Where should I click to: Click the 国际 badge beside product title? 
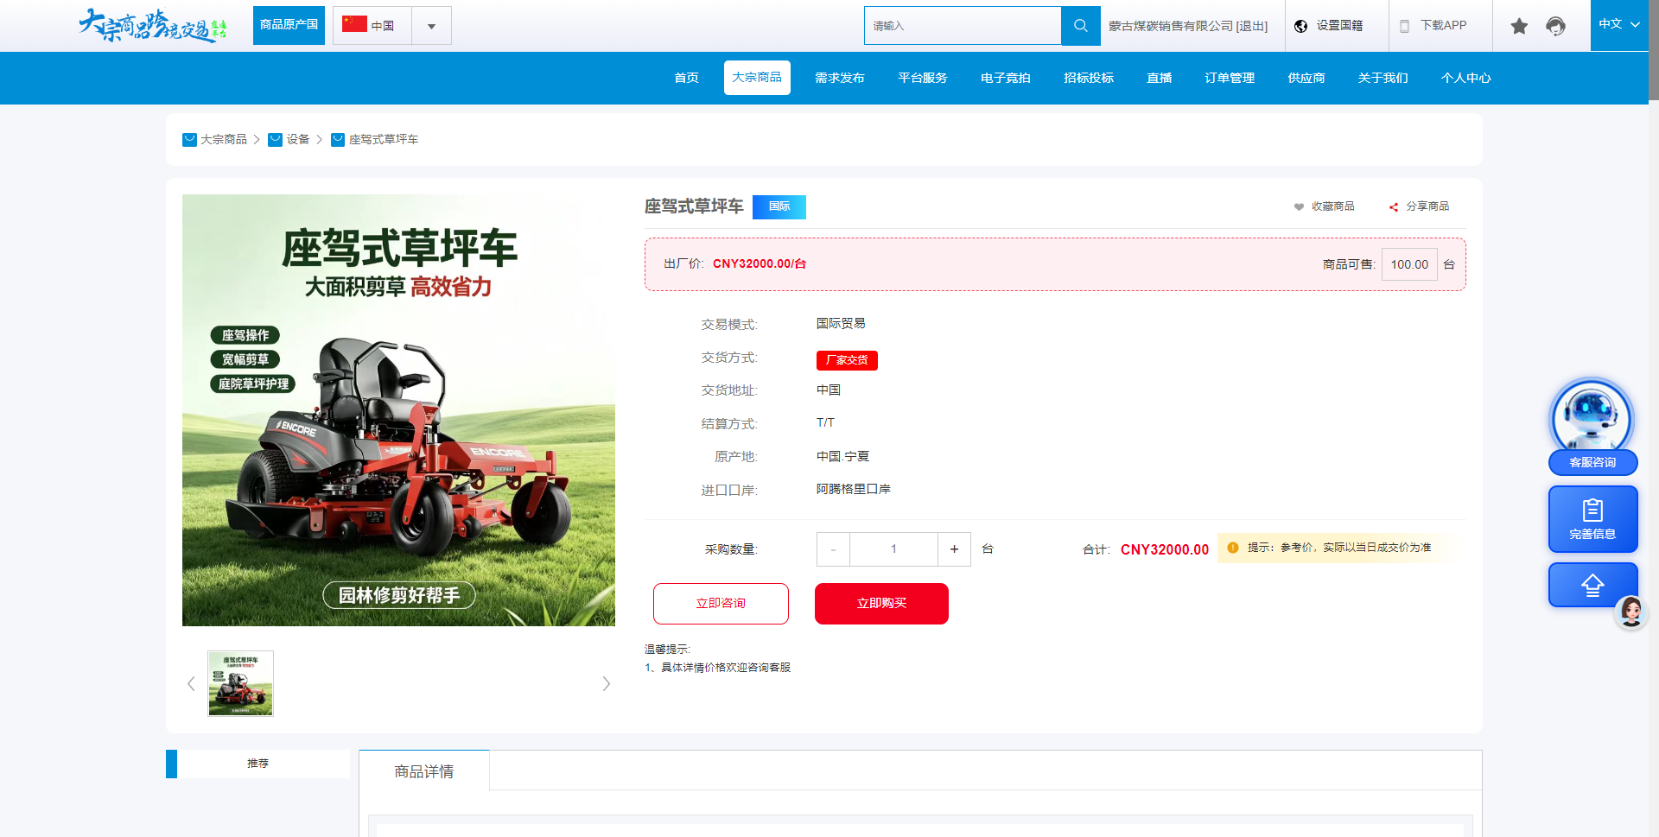779,206
